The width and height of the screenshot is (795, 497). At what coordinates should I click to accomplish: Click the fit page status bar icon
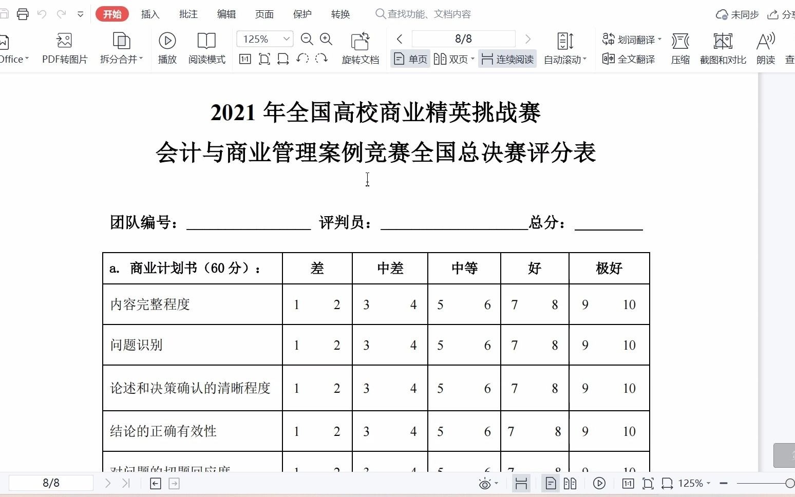tap(648, 484)
